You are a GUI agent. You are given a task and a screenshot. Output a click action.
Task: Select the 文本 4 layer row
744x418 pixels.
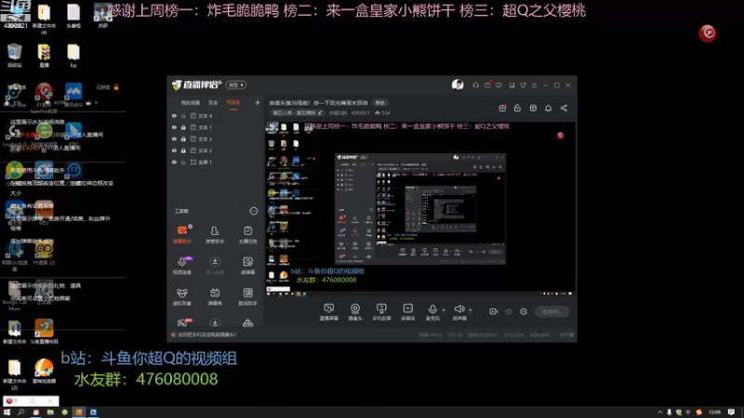[215, 115]
